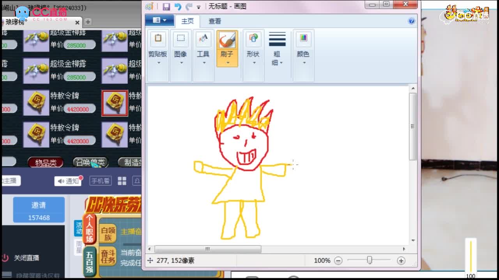Open the Image group in Paint
Image resolution: width=499 pixels, height=280 pixels.
(180, 55)
